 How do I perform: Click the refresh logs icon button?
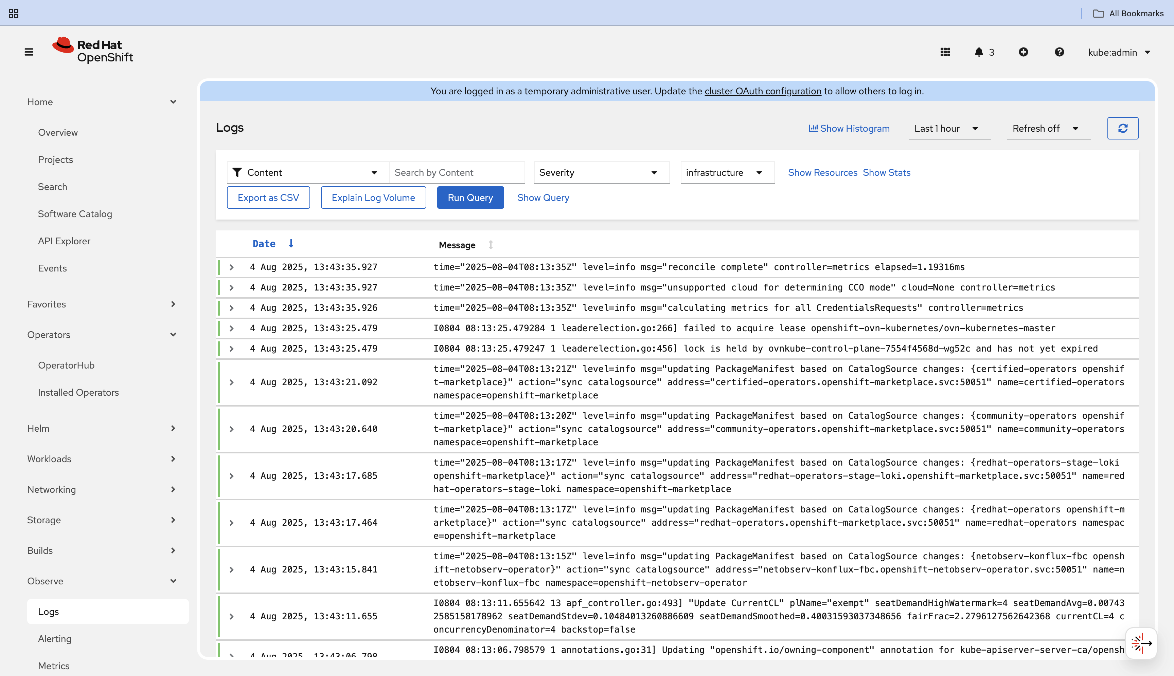click(1122, 128)
